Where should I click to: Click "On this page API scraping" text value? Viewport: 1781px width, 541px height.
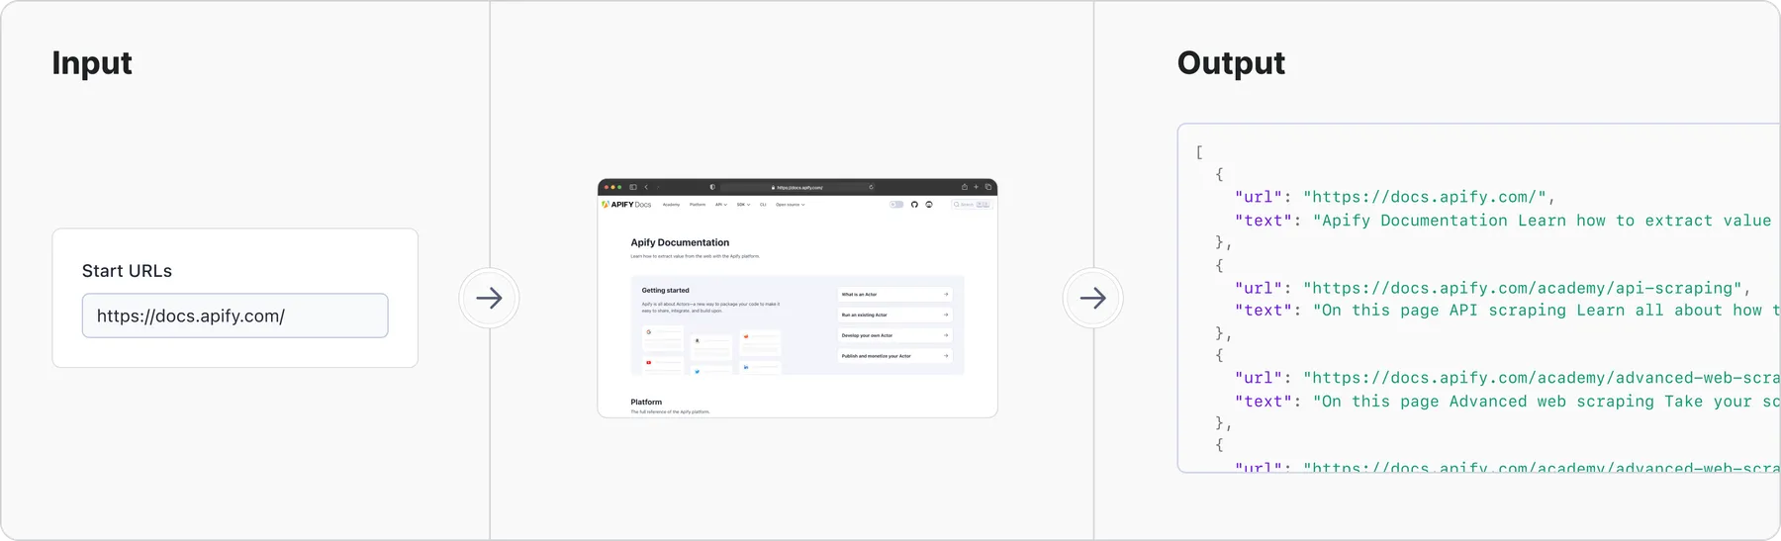point(1547,311)
